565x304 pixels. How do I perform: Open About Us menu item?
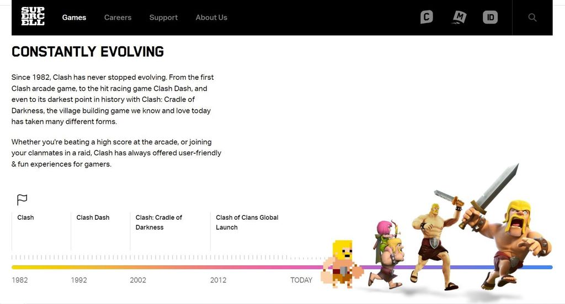click(211, 17)
